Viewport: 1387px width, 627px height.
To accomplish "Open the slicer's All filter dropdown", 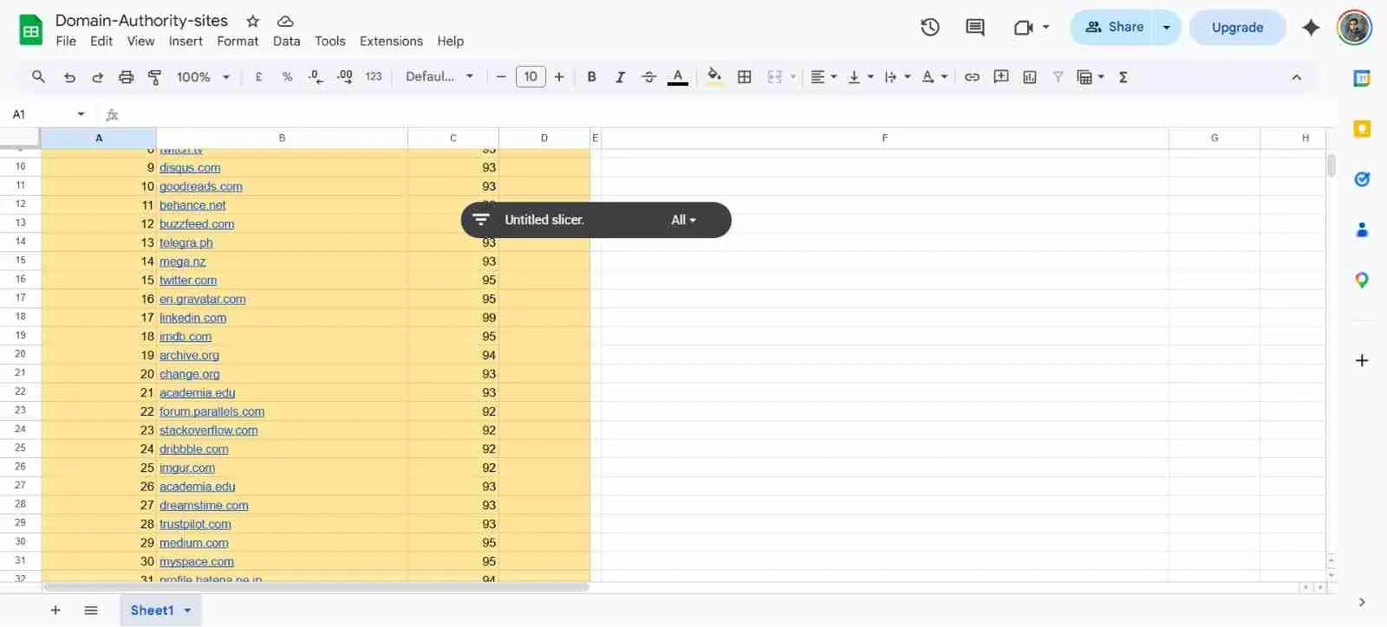I will point(683,220).
